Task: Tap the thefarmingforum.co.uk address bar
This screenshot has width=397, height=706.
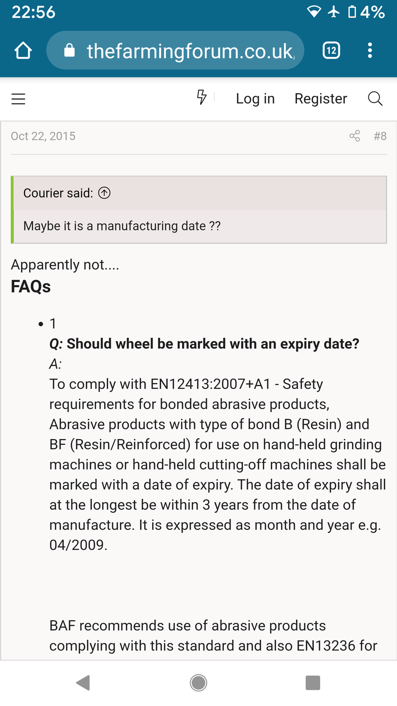Action: [x=190, y=51]
